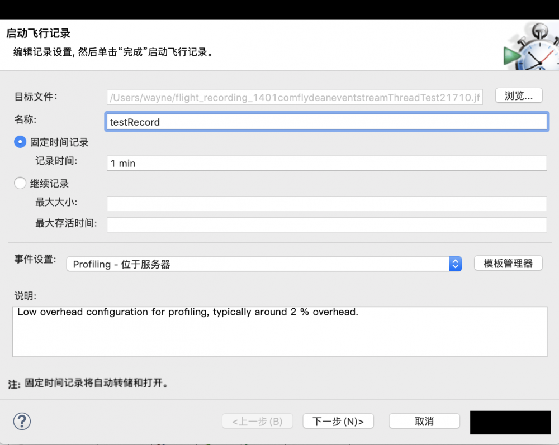Expand template choices in event settings

pyautogui.click(x=455, y=264)
